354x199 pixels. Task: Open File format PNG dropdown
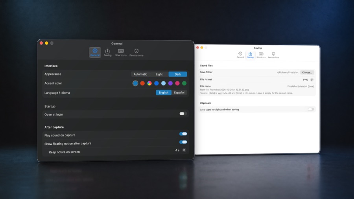[312, 80]
